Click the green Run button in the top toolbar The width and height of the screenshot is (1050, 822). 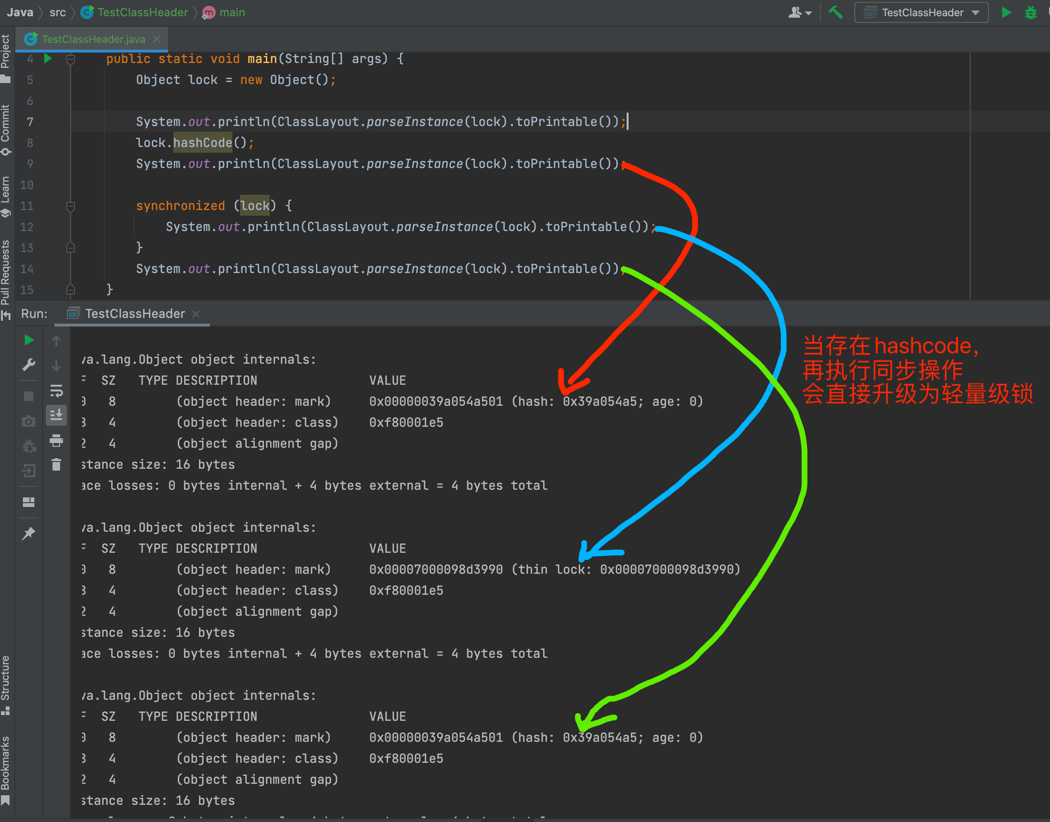(1006, 12)
